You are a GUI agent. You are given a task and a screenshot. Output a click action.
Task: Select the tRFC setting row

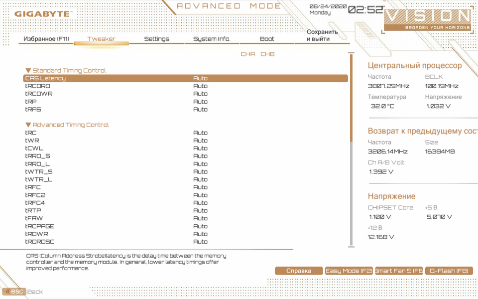point(185,187)
